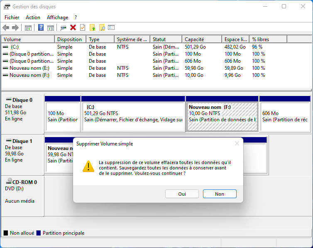Screen dimensions: 313x248
Task: Sort by the Statut column header
Action: click(166, 39)
